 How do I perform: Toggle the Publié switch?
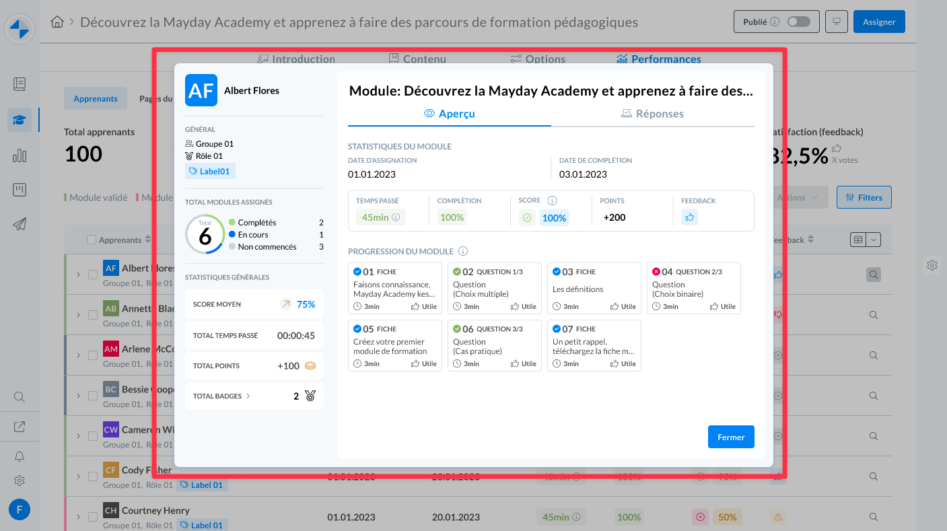coord(798,22)
